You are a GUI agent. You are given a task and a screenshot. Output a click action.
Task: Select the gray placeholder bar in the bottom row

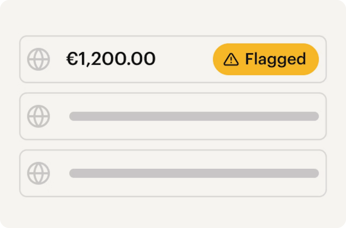(194, 173)
